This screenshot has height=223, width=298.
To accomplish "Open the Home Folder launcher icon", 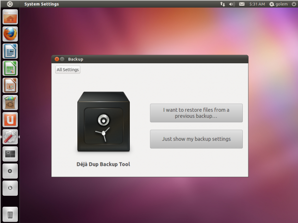I will coord(10,17).
